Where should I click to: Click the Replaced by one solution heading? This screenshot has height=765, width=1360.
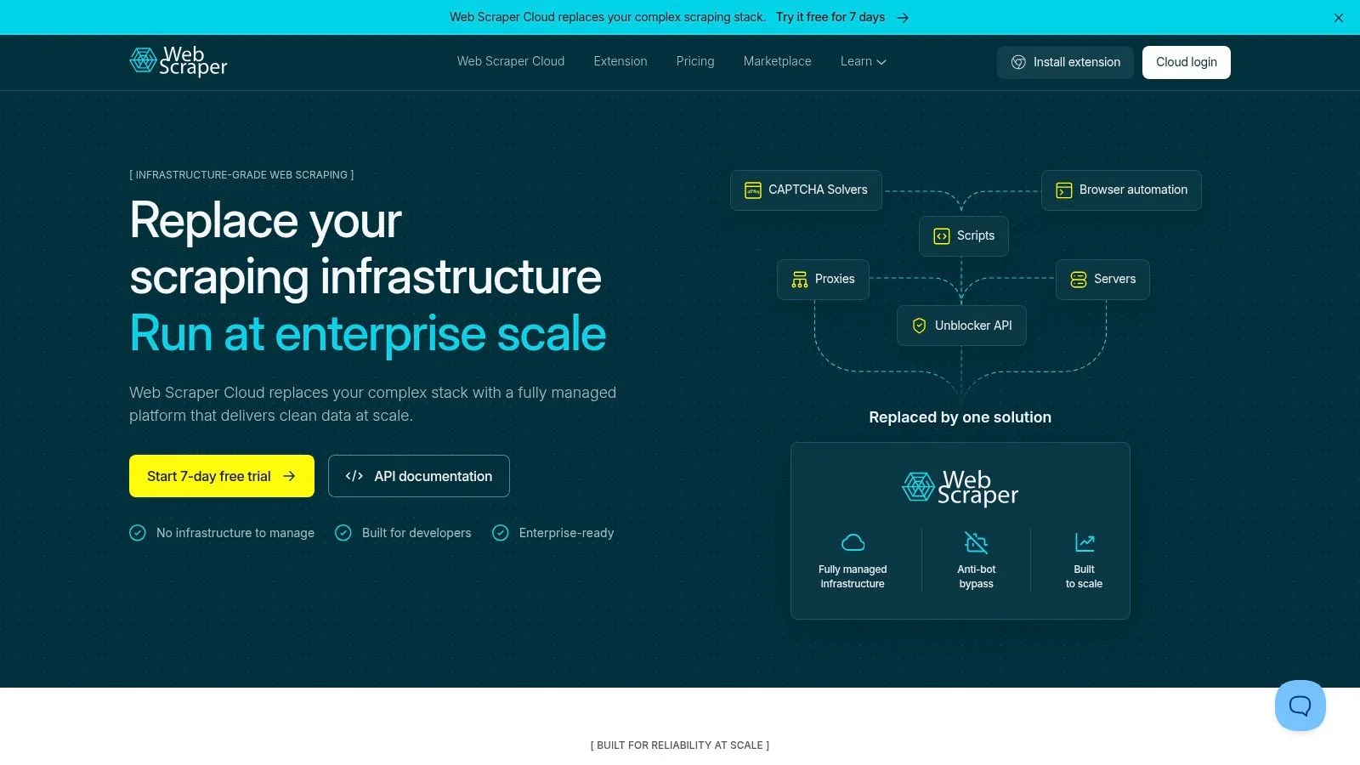[x=960, y=417]
